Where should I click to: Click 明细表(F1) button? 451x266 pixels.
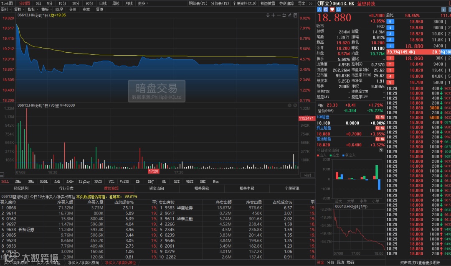[198, 3]
